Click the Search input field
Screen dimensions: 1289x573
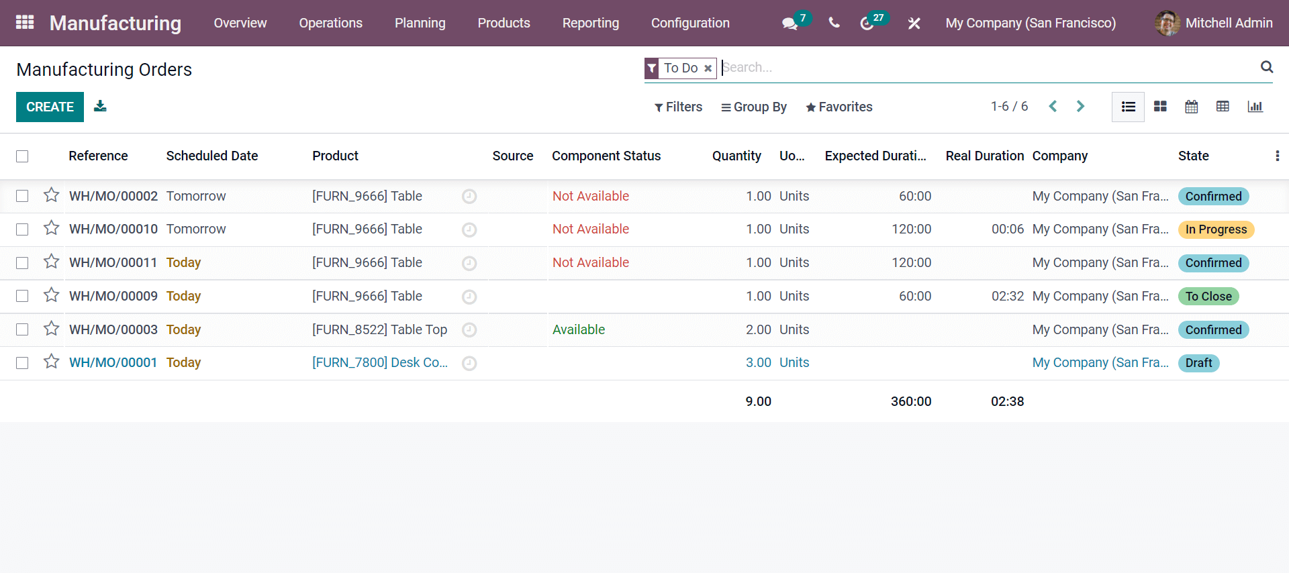[x=987, y=68]
